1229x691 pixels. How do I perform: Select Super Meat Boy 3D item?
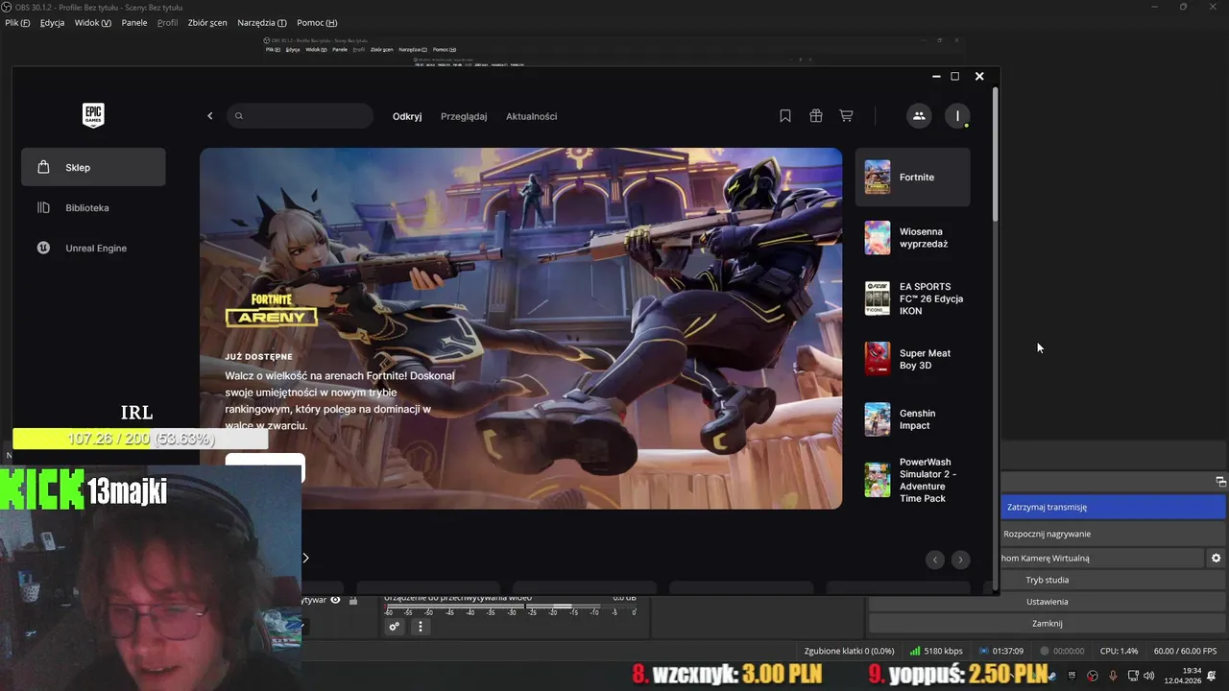(913, 359)
